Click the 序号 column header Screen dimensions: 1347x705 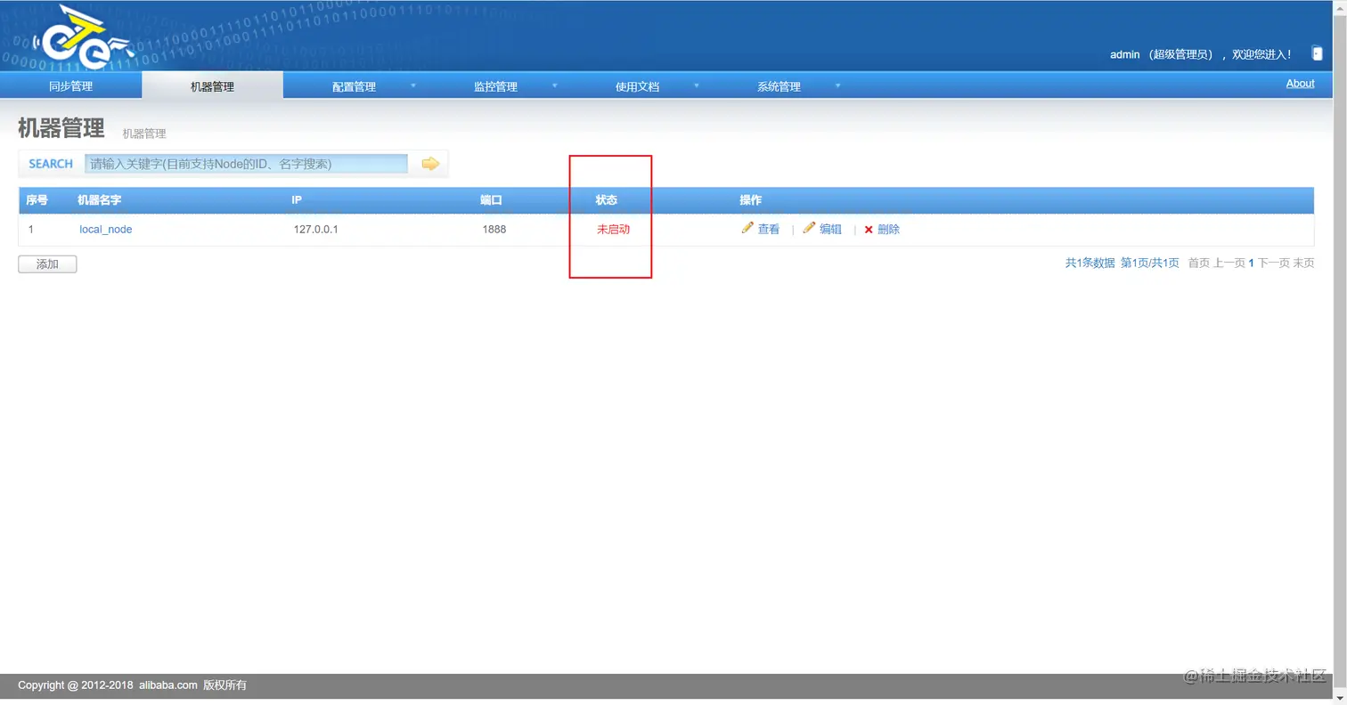click(x=37, y=200)
